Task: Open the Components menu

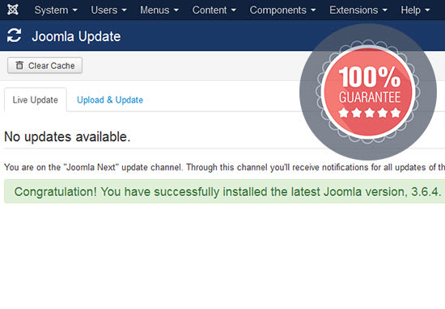Action: [x=282, y=10]
